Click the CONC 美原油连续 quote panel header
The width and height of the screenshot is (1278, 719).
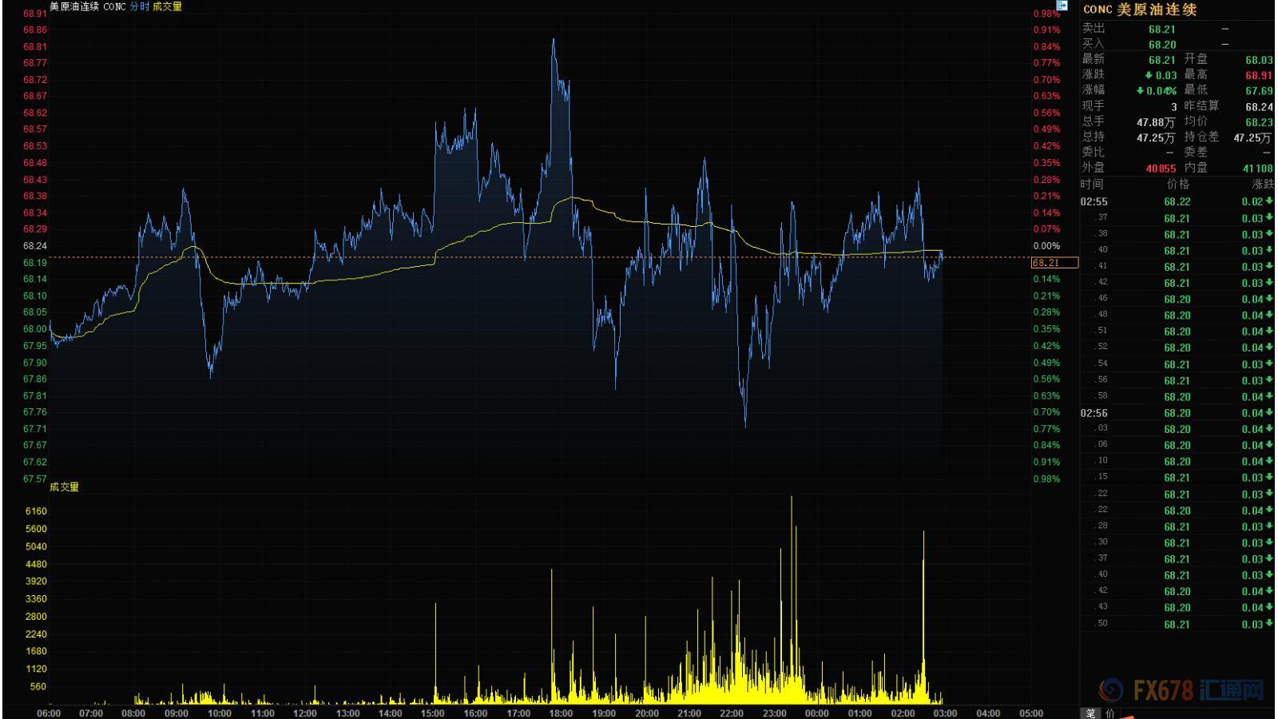click(x=1140, y=10)
